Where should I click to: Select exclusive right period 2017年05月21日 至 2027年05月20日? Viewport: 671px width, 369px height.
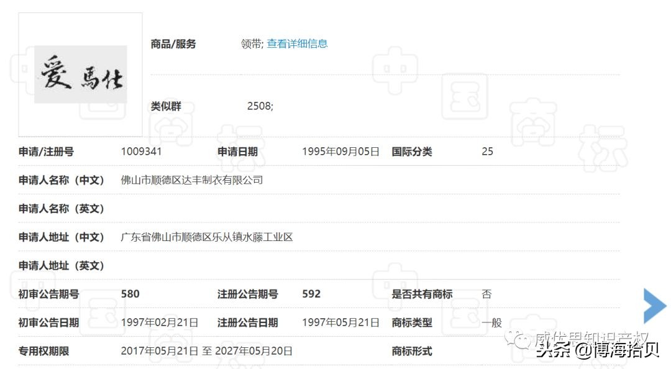(x=207, y=352)
